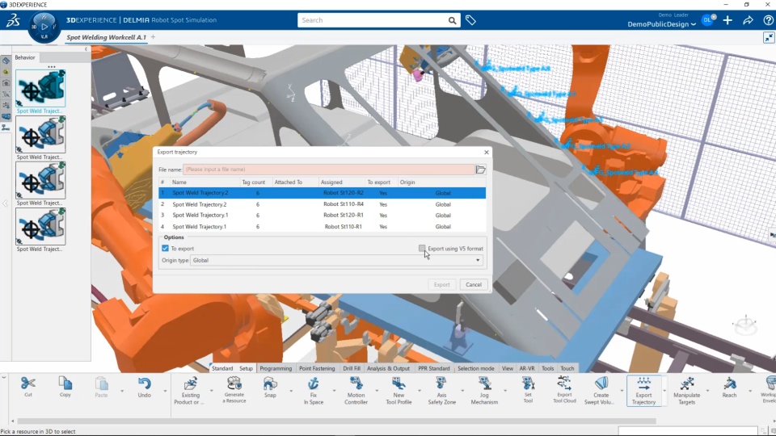
Task: Switch to the Setup tab
Action: pyautogui.click(x=246, y=368)
